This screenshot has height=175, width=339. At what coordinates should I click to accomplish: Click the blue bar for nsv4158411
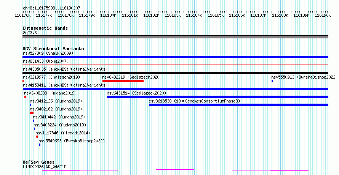coord(175,89)
